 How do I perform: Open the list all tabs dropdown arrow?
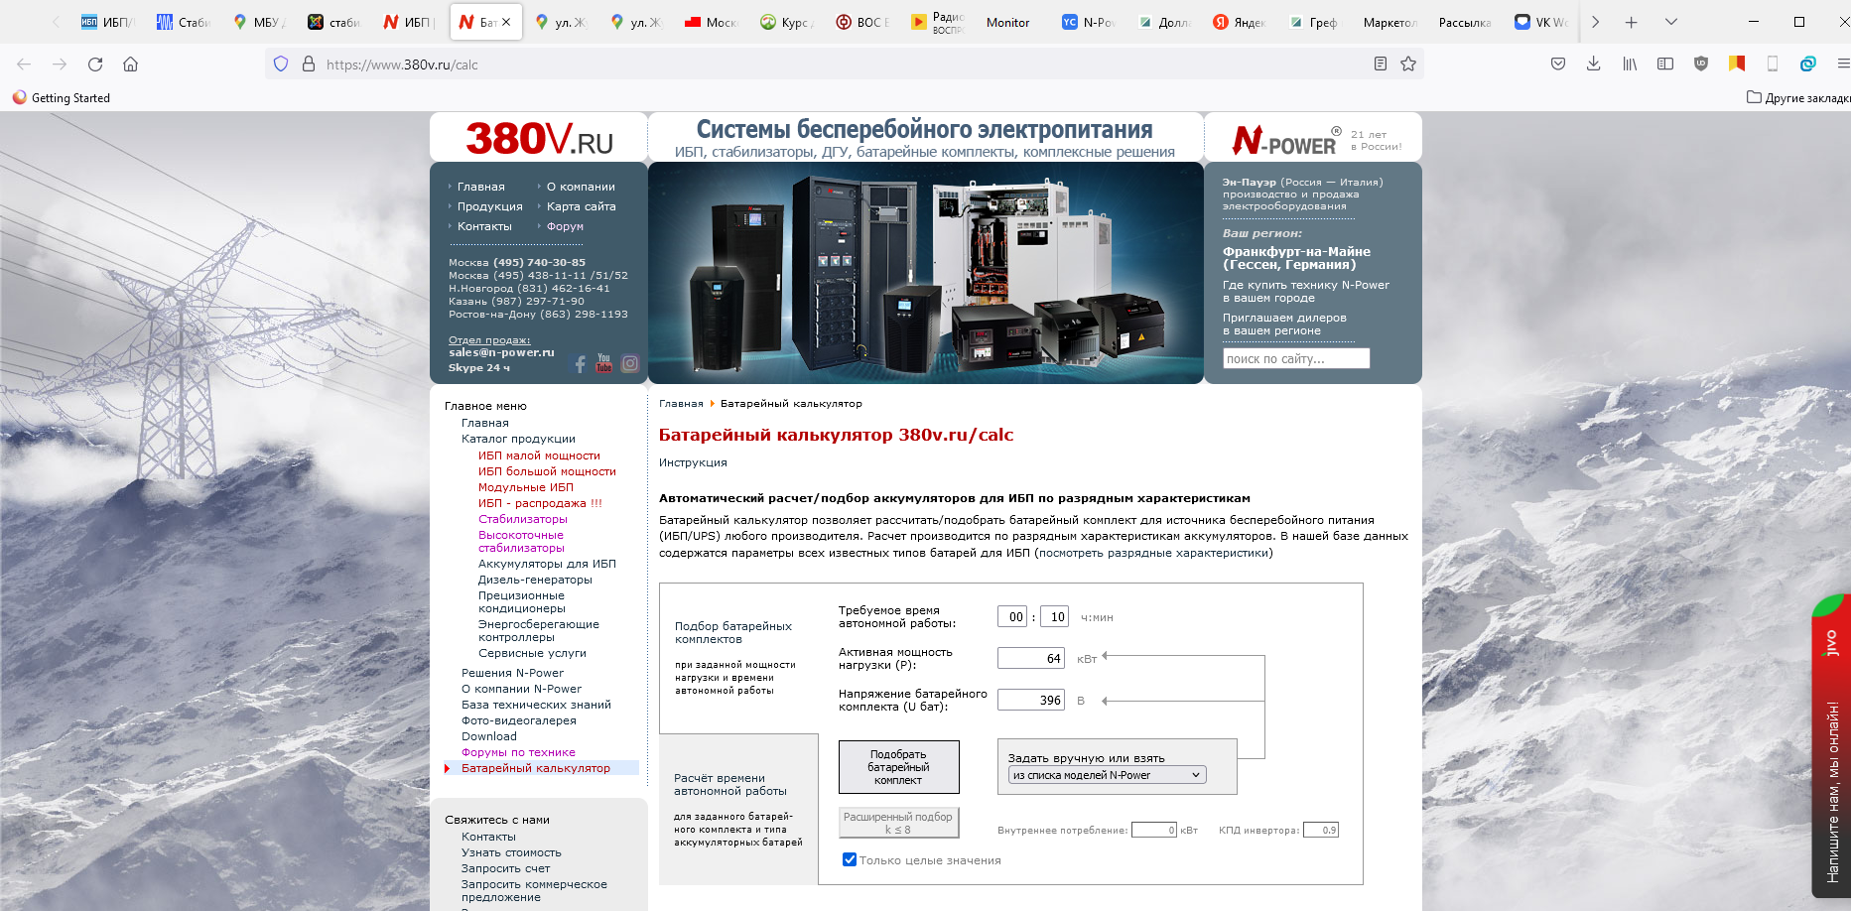pos(1670,22)
